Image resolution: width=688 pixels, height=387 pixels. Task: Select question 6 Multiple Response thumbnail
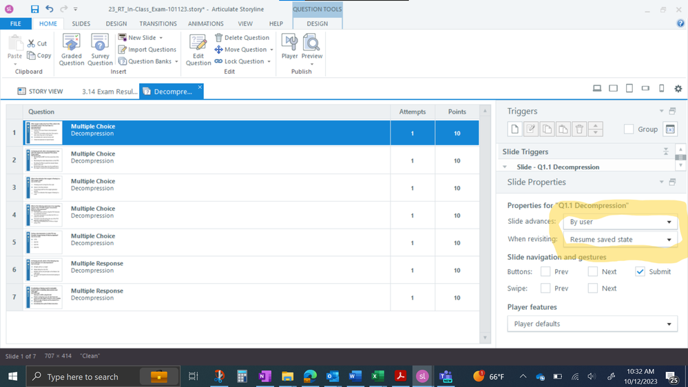tap(43, 270)
